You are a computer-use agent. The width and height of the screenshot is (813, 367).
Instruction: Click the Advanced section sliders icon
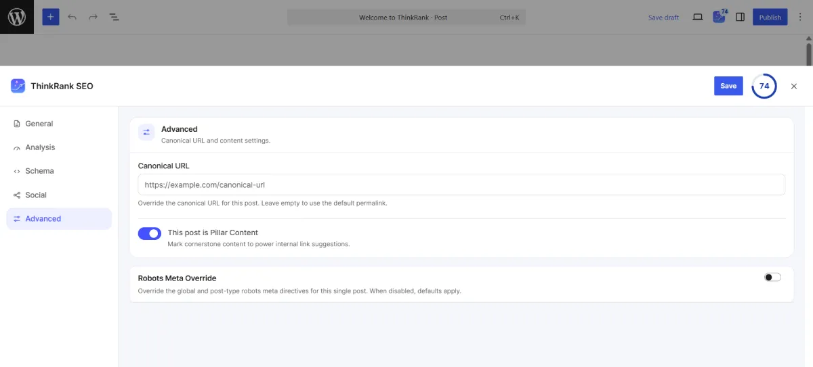[x=146, y=132]
